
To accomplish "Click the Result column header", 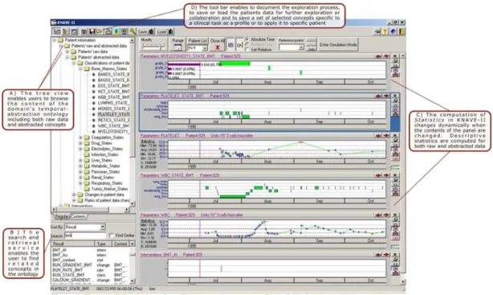I will click(x=72, y=244).
